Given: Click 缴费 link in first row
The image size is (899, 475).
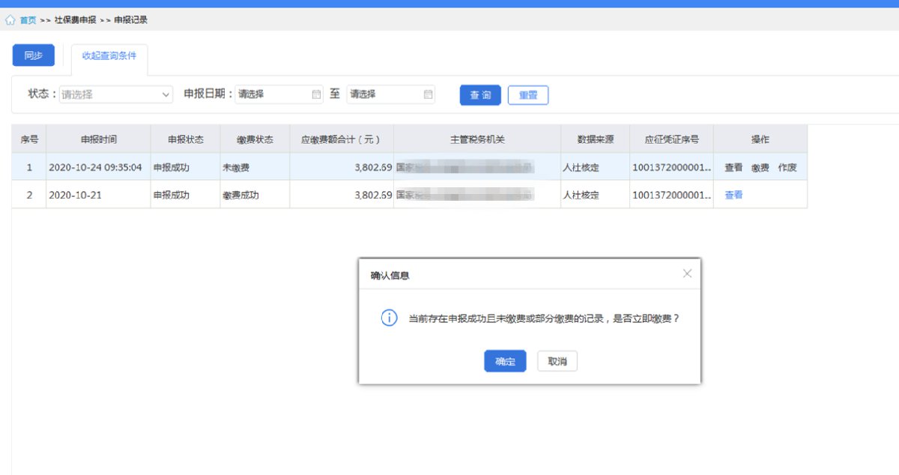Looking at the screenshot, I should point(760,168).
